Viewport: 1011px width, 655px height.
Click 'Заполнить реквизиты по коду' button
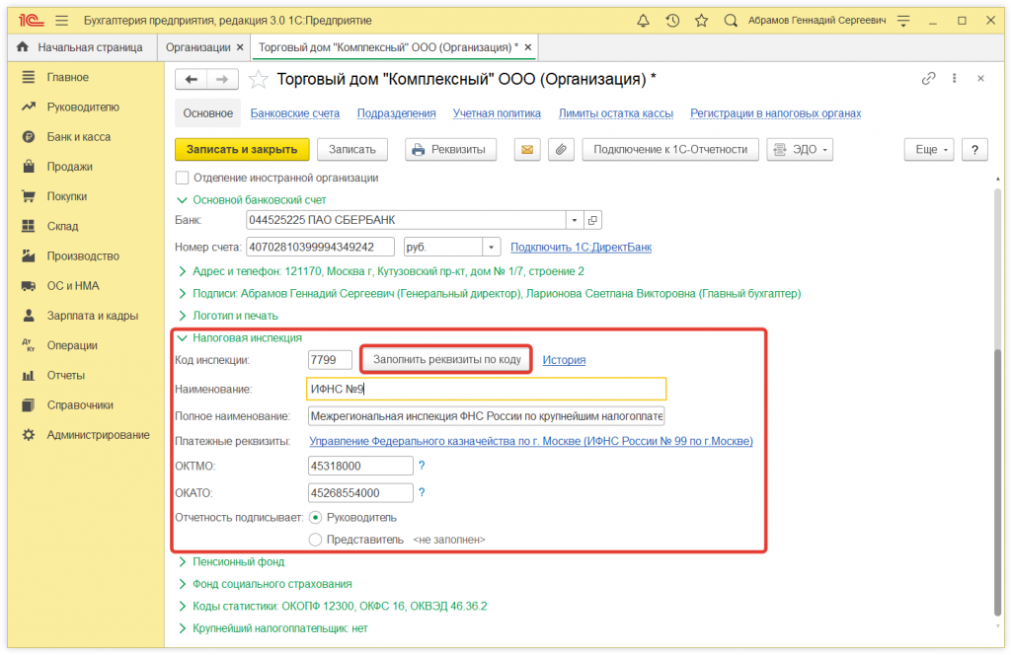446,359
